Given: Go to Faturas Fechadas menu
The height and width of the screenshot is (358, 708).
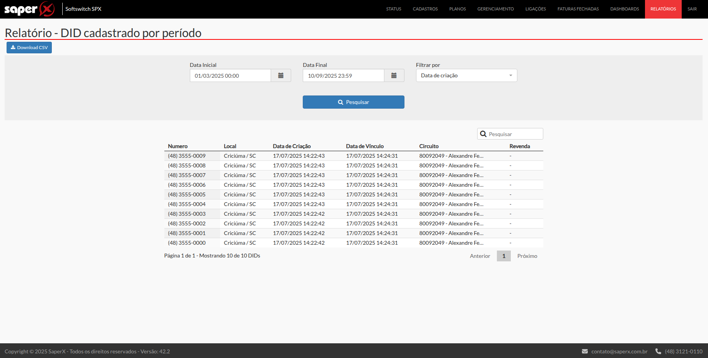Looking at the screenshot, I should (578, 9).
